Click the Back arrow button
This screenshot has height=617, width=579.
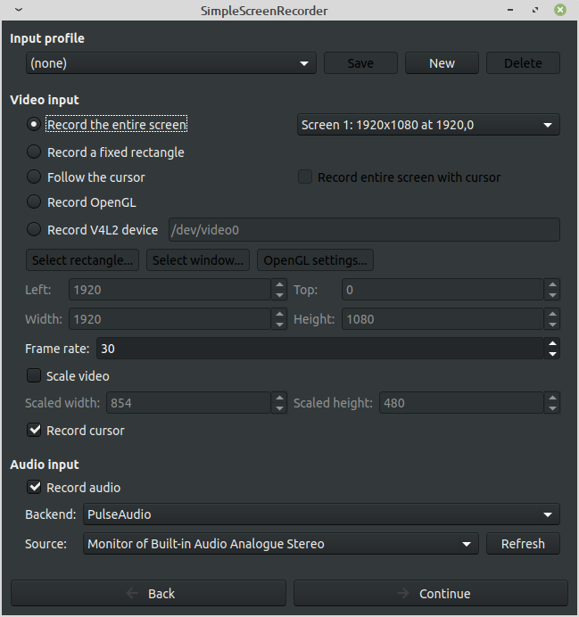148,593
